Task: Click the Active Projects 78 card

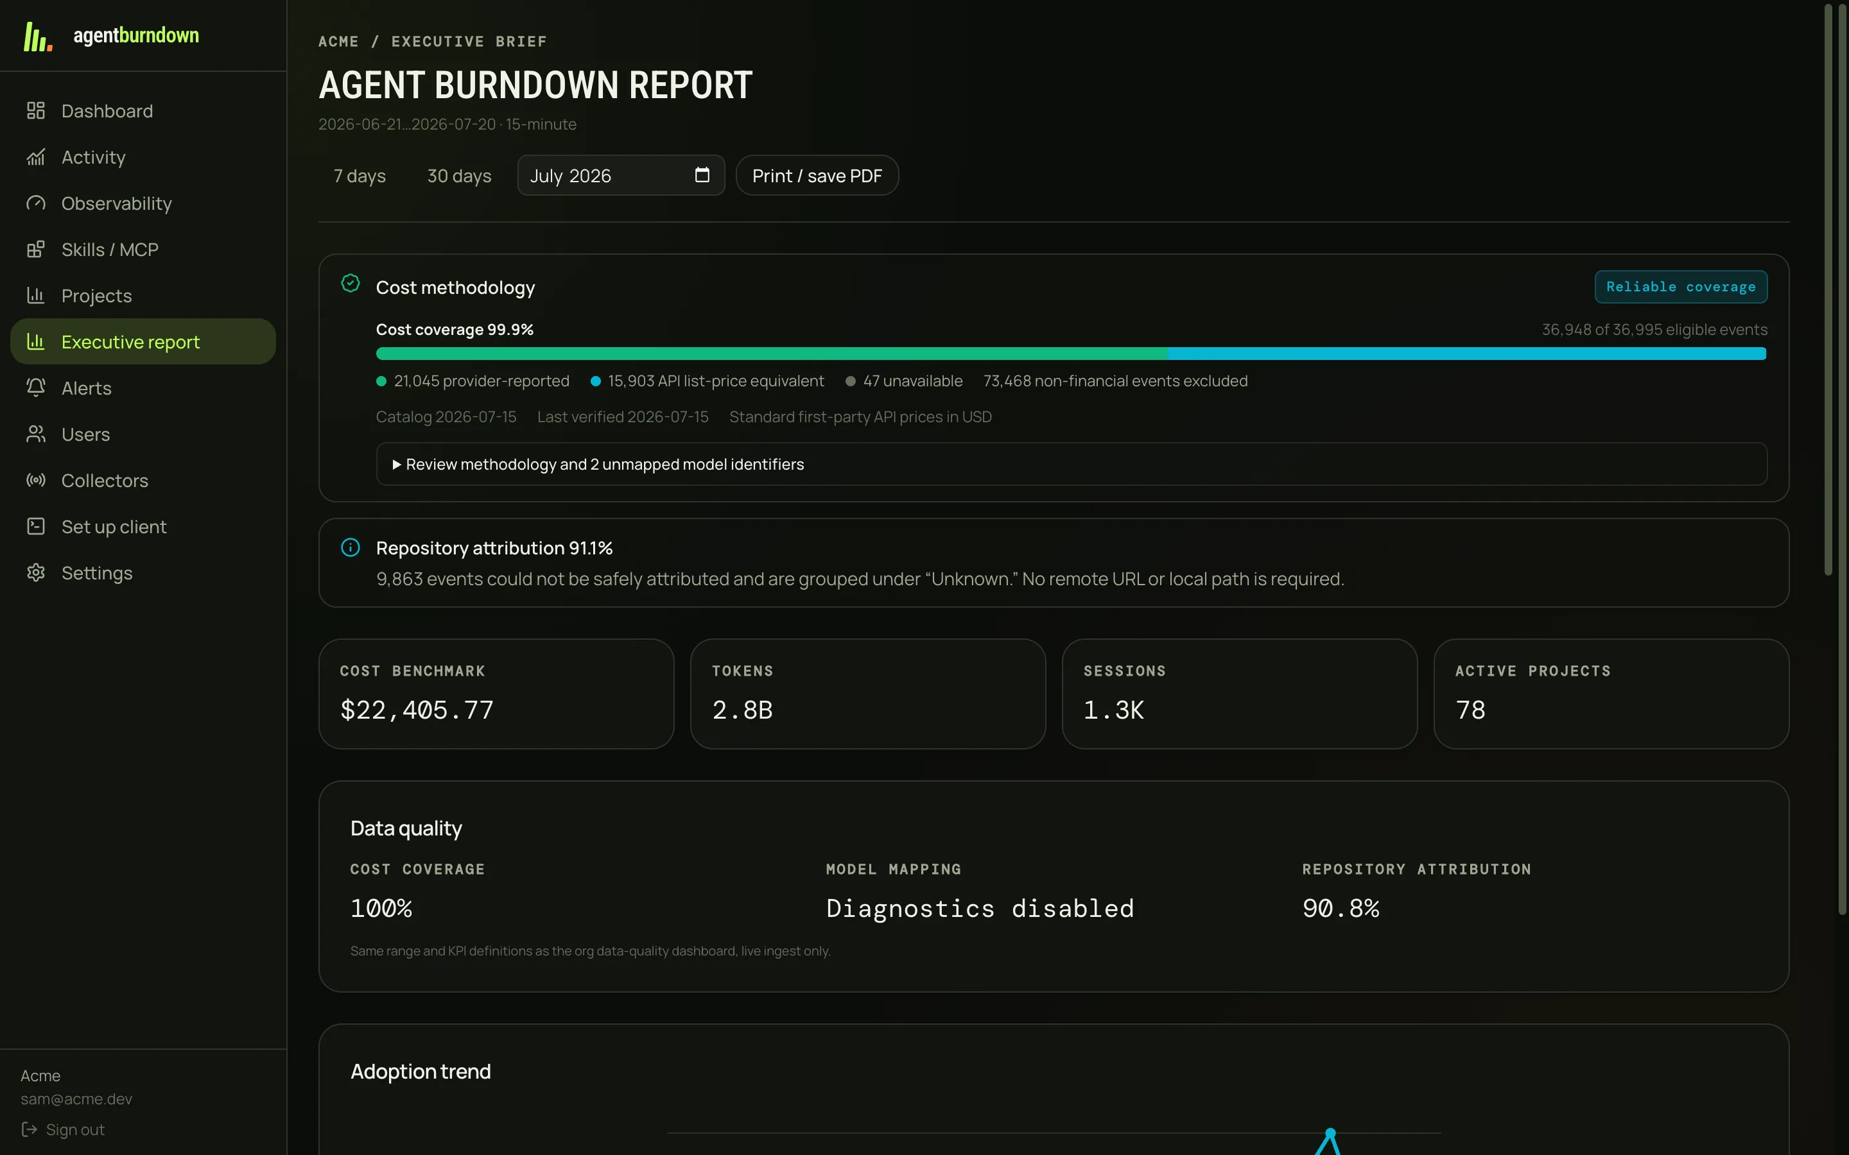Action: [x=1611, y=694]
